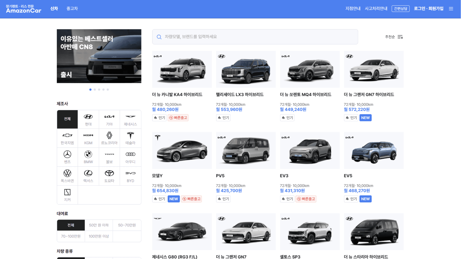461x259 pixels.
Task: Filter rental fee by 70~100만원
Action: 71,236
